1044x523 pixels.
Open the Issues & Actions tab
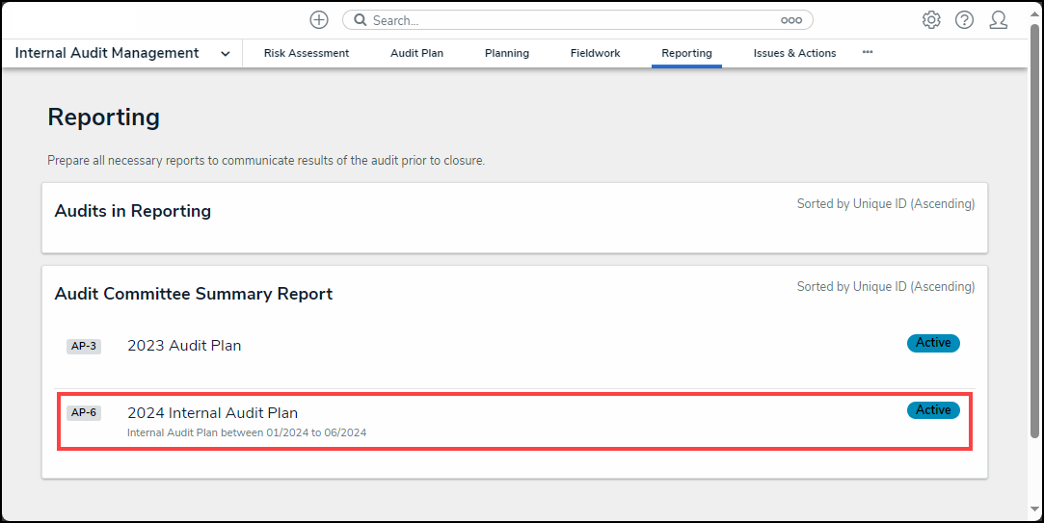[x=794, y=54]
